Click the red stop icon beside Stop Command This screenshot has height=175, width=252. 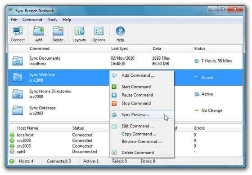coord(114,103)
